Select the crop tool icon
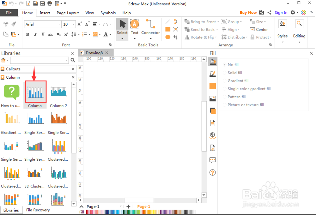The image size is (316, 215). (x=175, y=37)
